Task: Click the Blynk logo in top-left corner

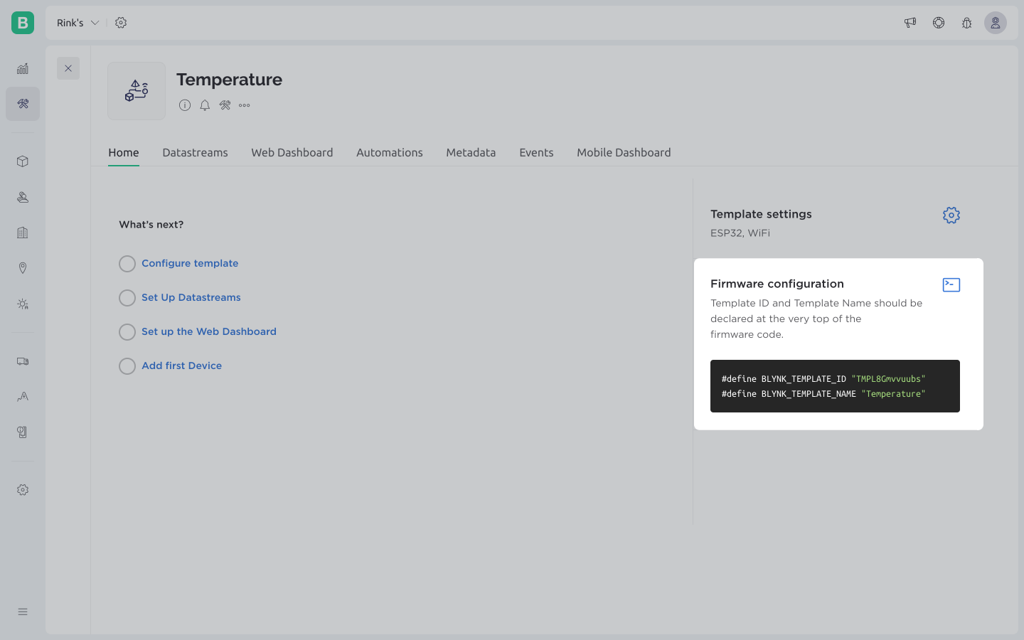Action: (x=23, y=23)
